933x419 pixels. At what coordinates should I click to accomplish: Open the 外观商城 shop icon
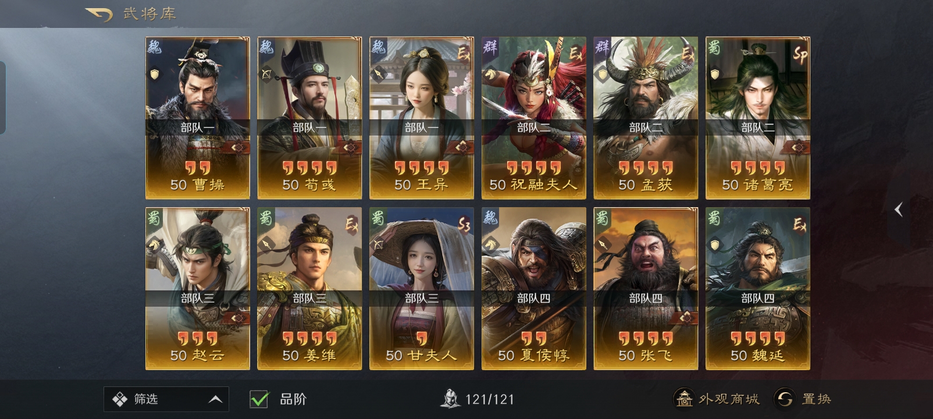pos(685,399)
